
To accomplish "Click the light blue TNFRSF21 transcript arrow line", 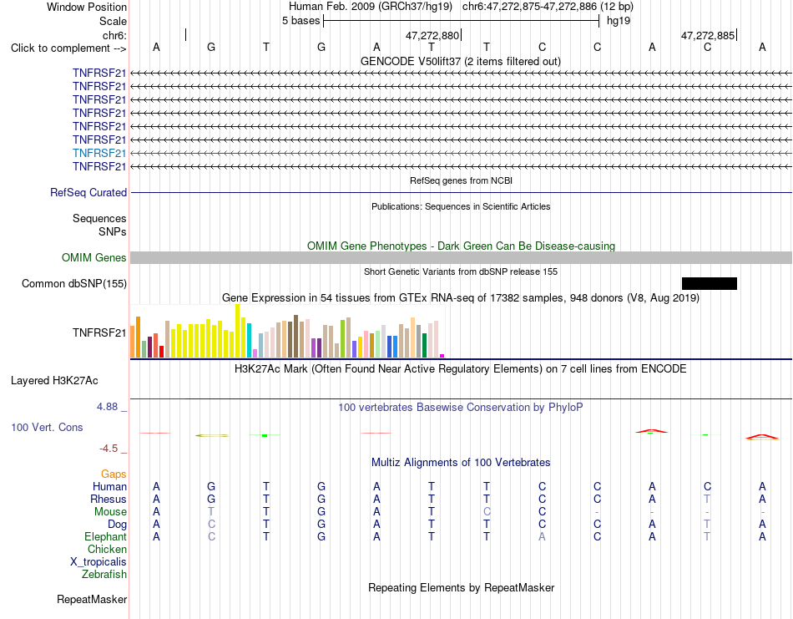I will click(x=461, y=153).
